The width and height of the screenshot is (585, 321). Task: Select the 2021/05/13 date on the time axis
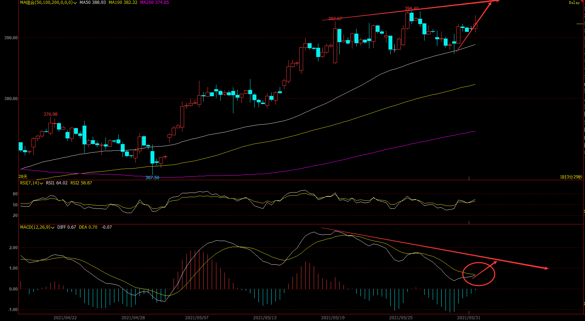[265, 318]
